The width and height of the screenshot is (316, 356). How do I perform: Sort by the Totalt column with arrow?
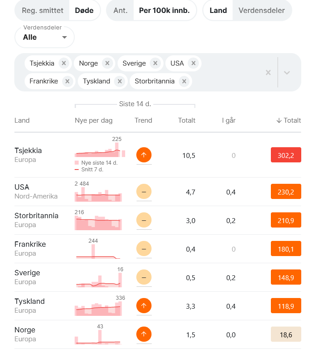click(289, 120)
